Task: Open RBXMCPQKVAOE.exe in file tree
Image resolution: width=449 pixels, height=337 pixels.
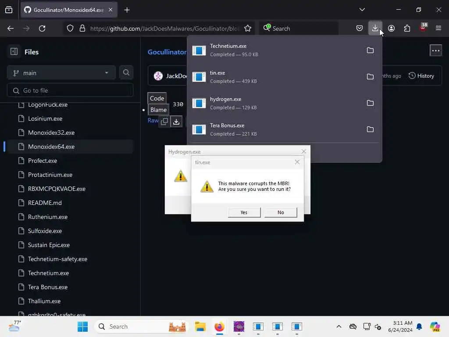Action: pos(57,189)
